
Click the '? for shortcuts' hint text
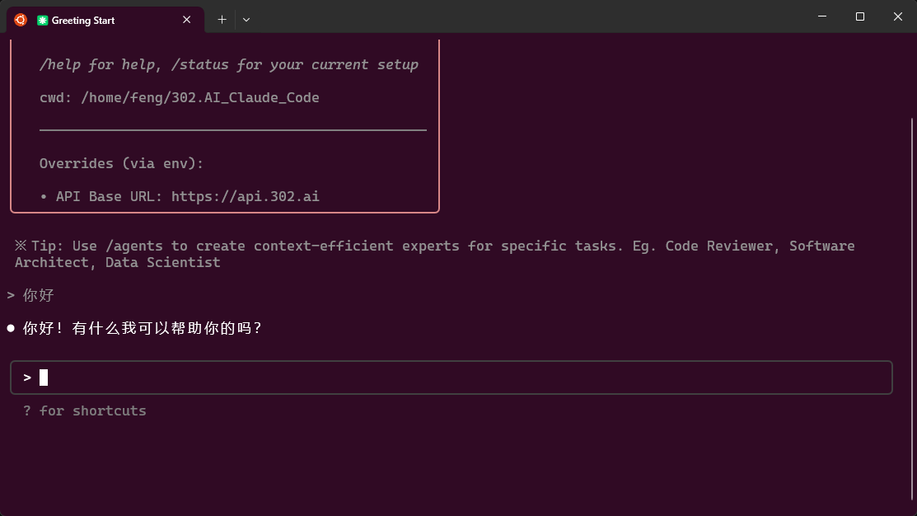coord(84,410)
